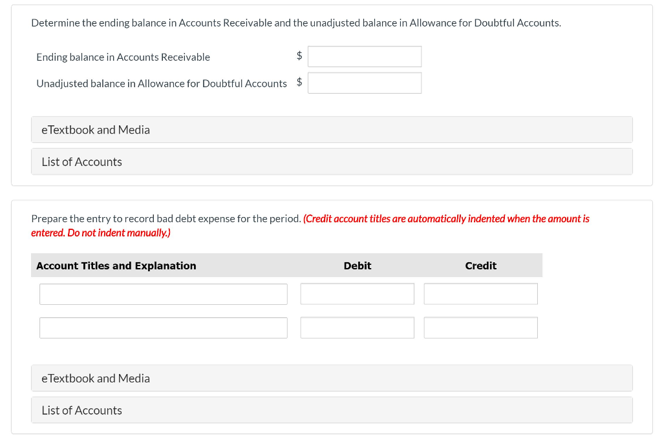Click the second row Credit amount field

(x=481, y=327)
